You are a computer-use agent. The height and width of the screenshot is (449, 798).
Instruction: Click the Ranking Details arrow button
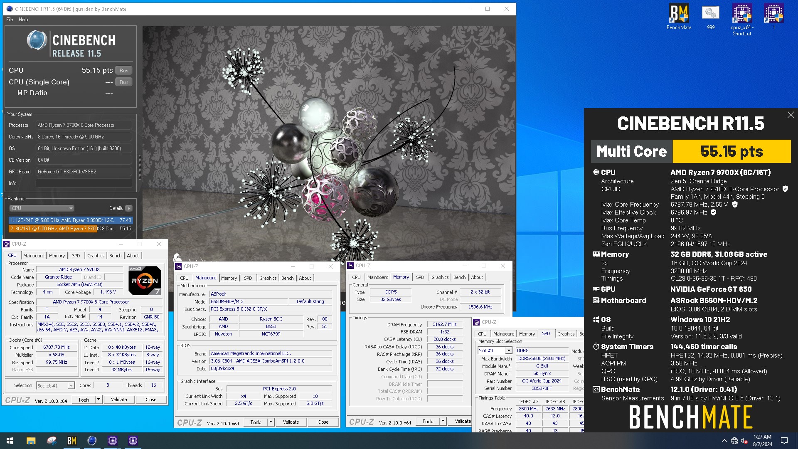pyautogui.click(x=129, y=208)
